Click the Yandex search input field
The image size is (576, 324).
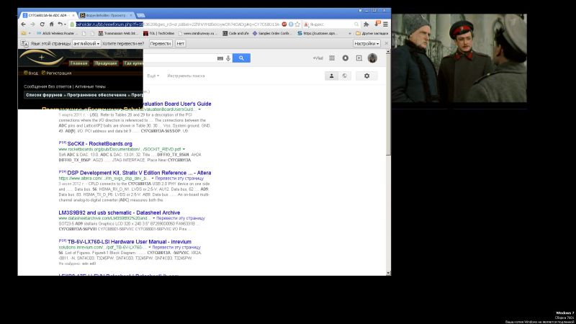(331, 24)
